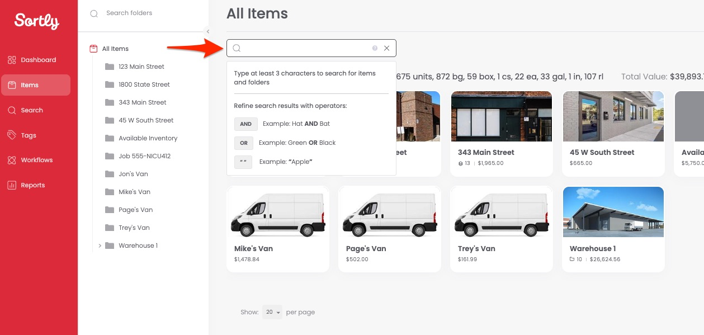Open the Mike's Van folder card
The height and width of the screenshot is (335, 704).
pos(277,229)
